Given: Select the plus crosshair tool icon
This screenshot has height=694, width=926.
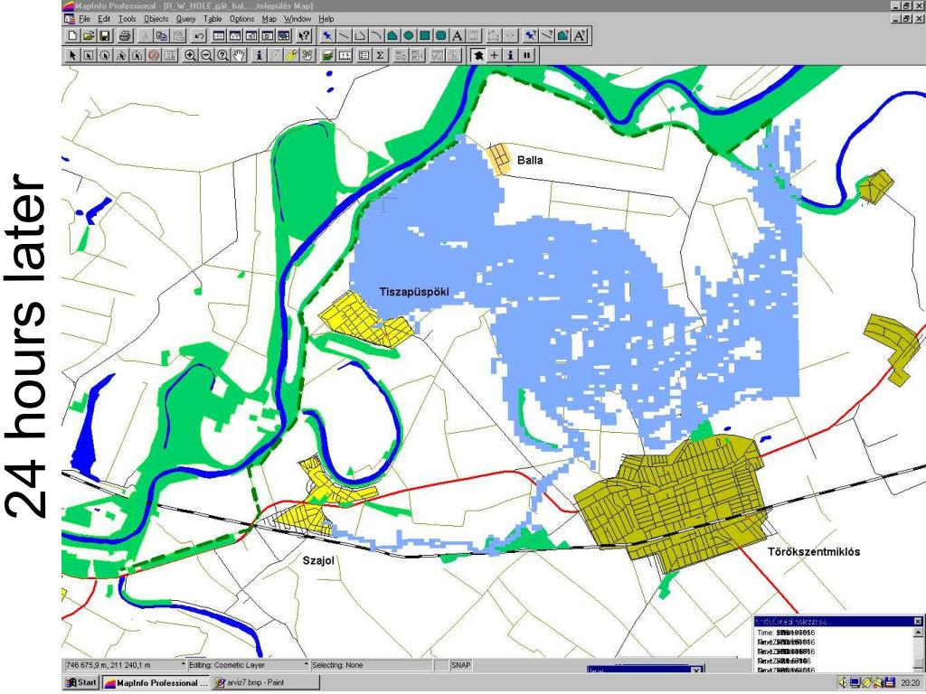Looking at the screenshot, I should tap(495, 55).
